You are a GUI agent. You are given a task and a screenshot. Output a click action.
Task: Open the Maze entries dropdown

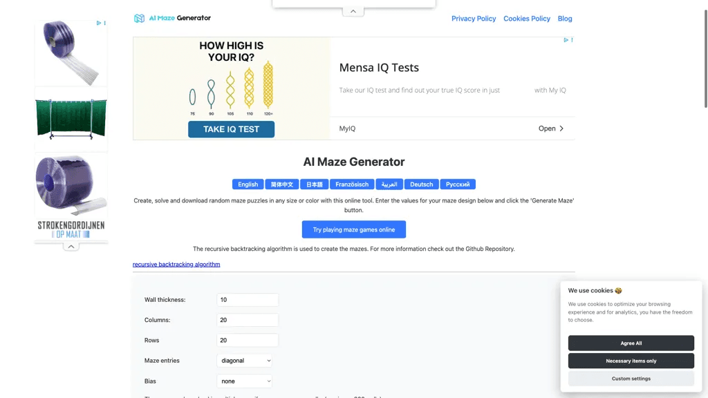pos(244,361)
